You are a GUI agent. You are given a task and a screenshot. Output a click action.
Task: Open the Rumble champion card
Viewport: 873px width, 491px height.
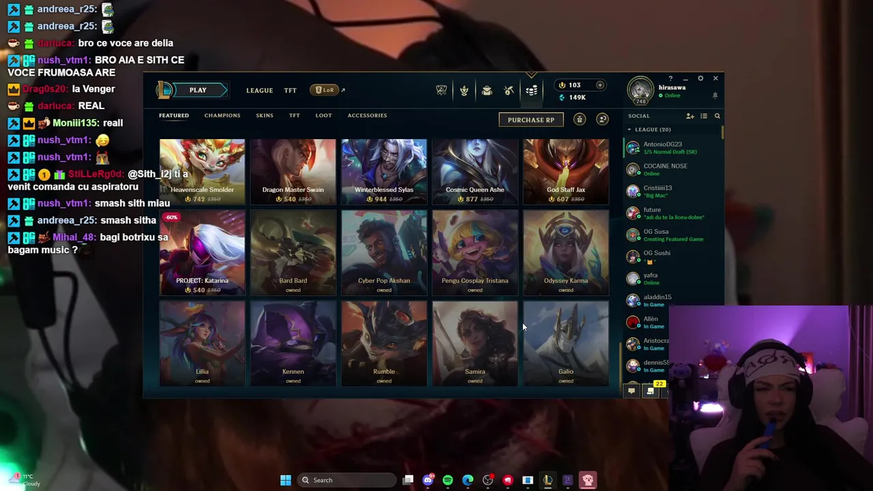coord(384,344)
